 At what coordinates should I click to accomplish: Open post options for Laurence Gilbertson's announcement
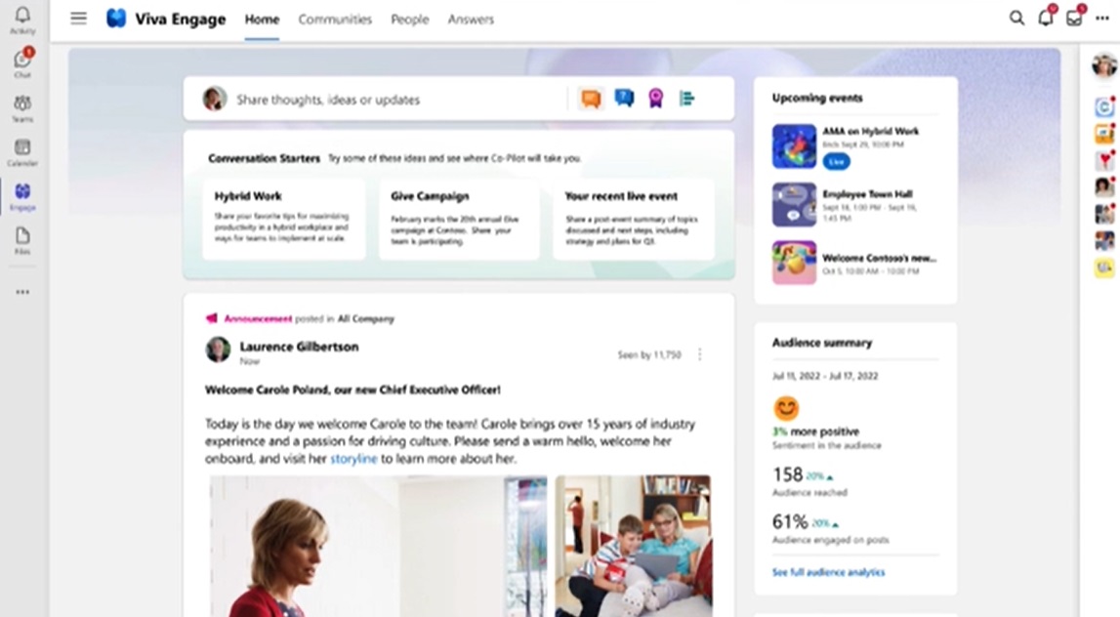coord(700,354)
